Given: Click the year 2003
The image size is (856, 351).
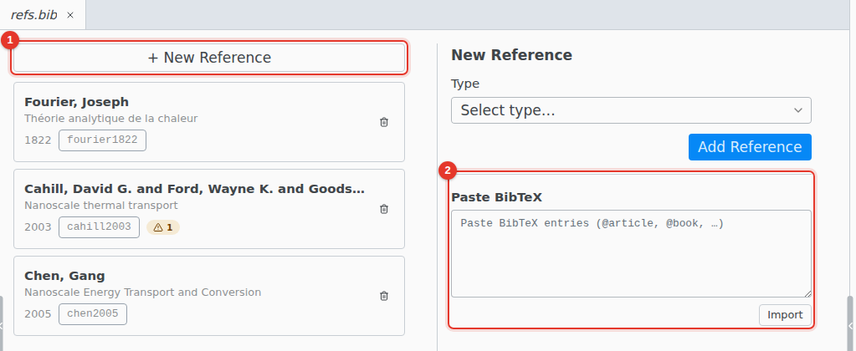Looking at the screenshot, I should 38,227.
